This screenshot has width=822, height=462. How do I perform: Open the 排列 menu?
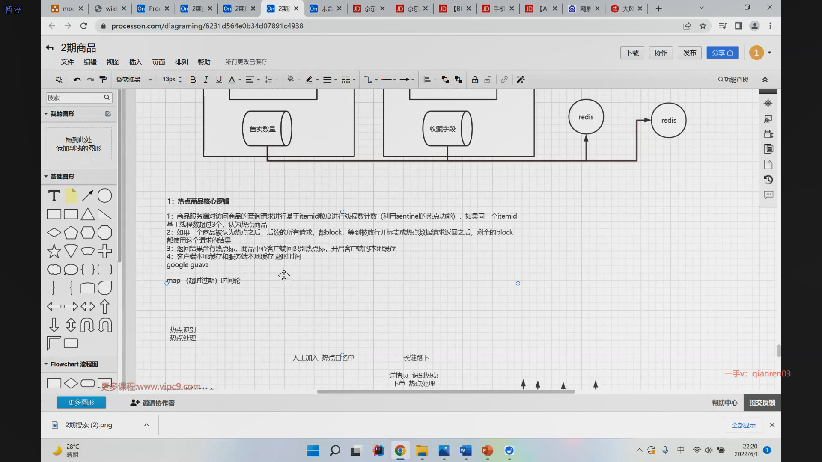tap(181, 62)
